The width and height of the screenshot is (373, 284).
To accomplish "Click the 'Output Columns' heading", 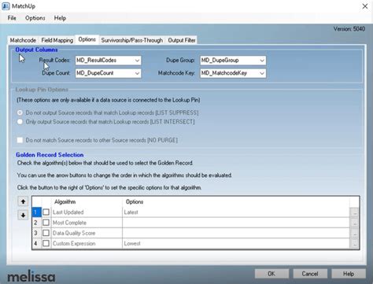I will [x=36, y=50].
